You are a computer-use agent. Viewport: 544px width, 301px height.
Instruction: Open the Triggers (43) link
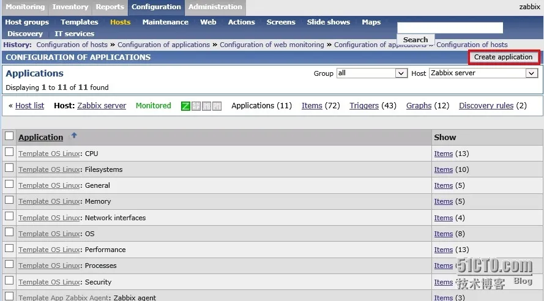364,106
